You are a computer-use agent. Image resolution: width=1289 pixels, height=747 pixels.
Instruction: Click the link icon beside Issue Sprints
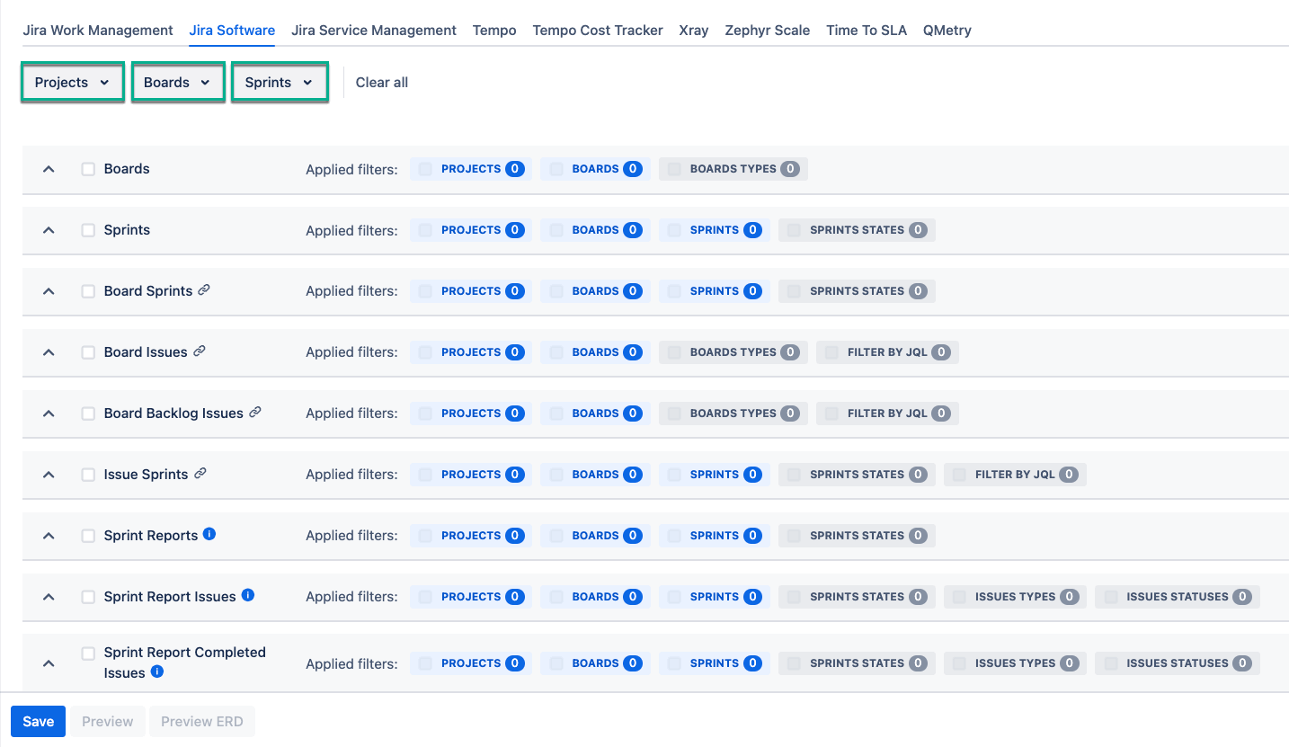tap(200, 473)
